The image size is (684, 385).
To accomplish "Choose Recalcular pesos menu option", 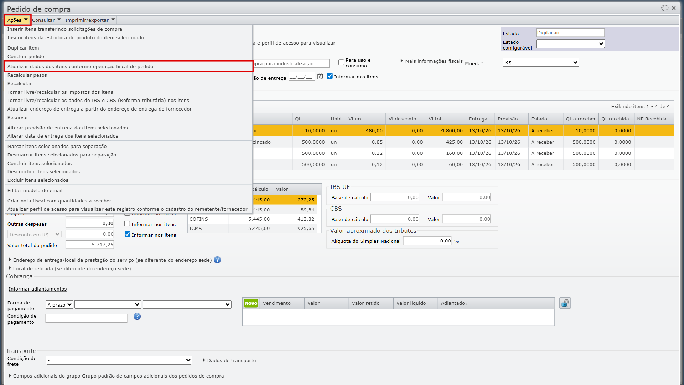I will point(129,75).
